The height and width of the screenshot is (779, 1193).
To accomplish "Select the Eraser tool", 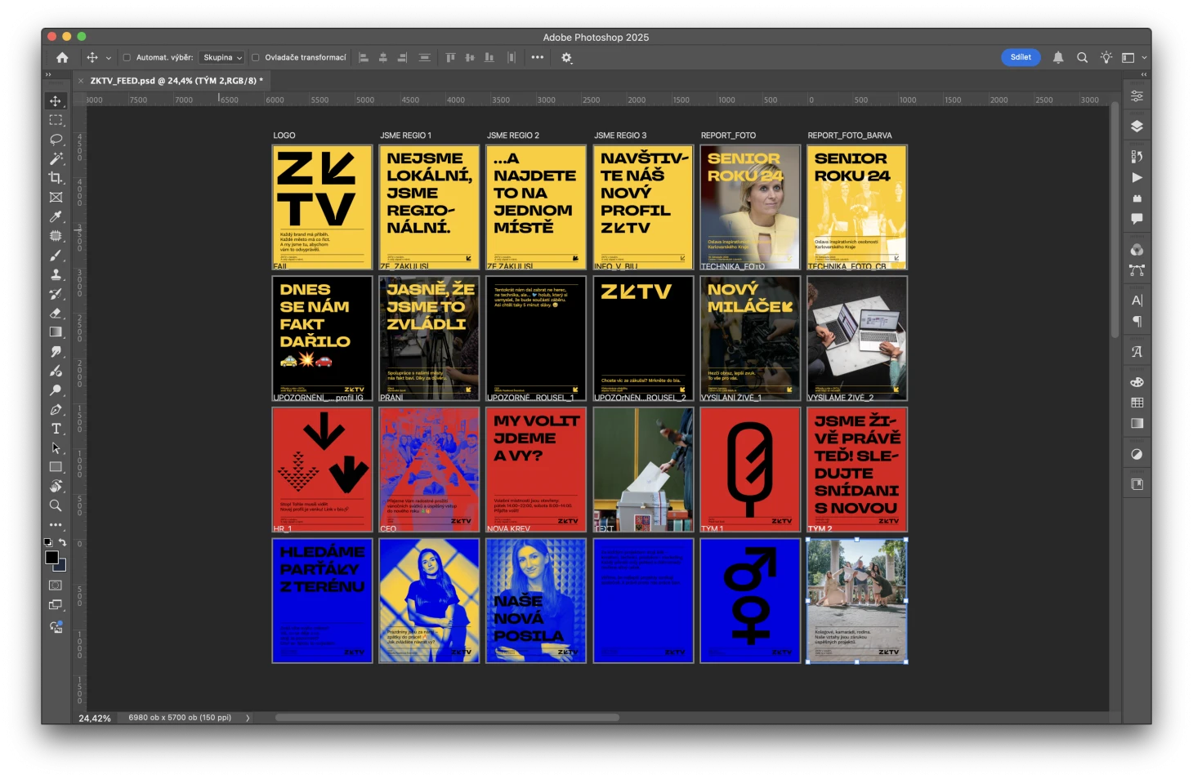I will pos(56,314).
